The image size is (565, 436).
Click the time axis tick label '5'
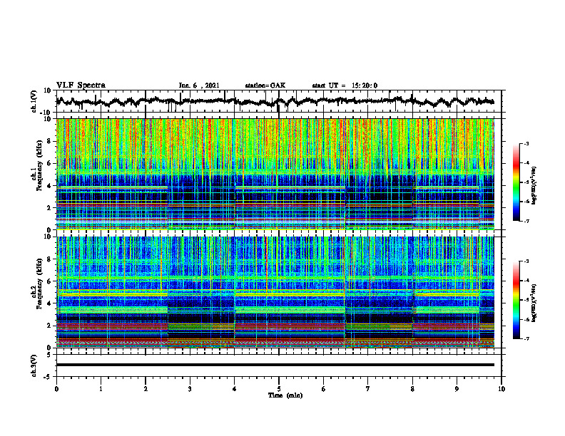[279, 389]
